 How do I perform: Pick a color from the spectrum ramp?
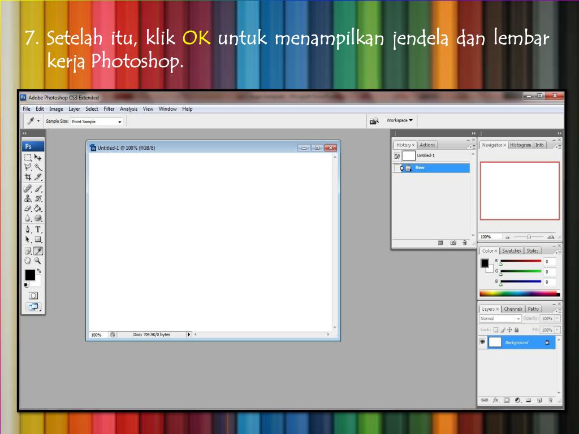520,294
